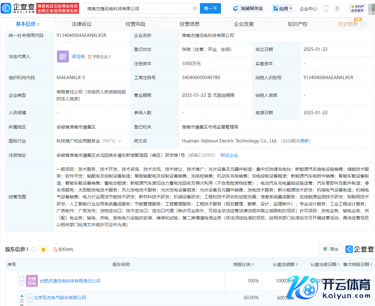Expand the 北京双杰电气 shareholder row
This screenshot has width=375, height=306.
pyautogui.click(x=30, y=298)
